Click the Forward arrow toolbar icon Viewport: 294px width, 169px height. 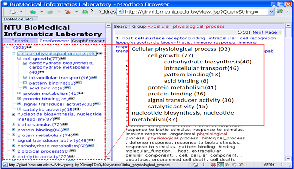click(50, 12)
